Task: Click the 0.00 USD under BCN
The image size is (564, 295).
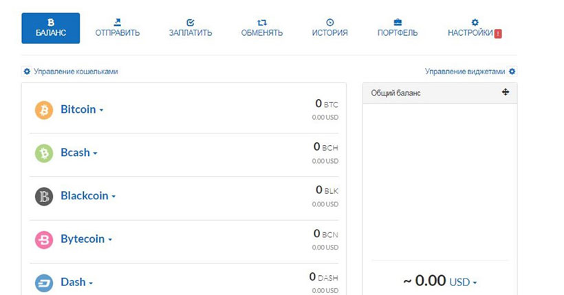Action: [x=325, y=248]
